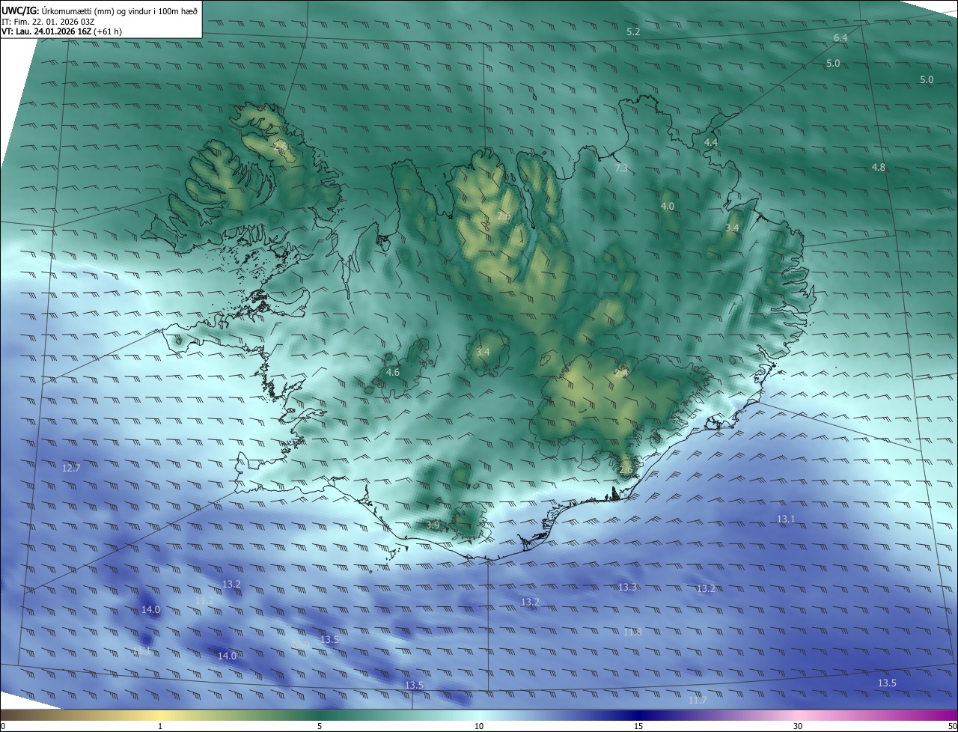
Task: Click the 4.0 value label on map
Action: pyautogui.click(x=667, y=206)
